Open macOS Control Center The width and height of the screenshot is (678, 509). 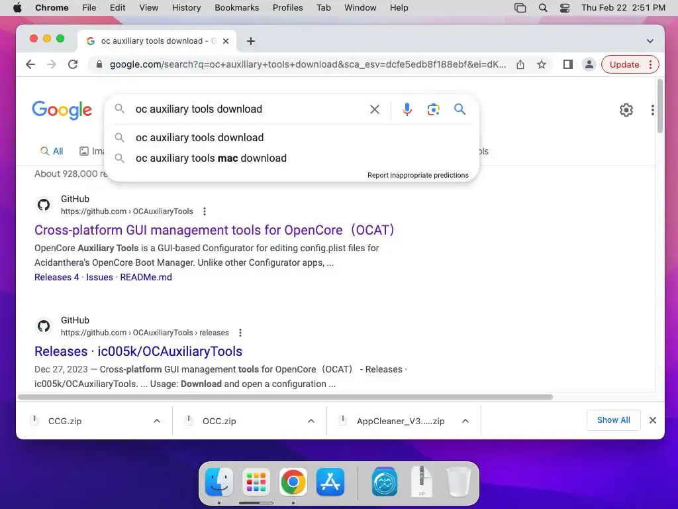(x=564, y=8)
